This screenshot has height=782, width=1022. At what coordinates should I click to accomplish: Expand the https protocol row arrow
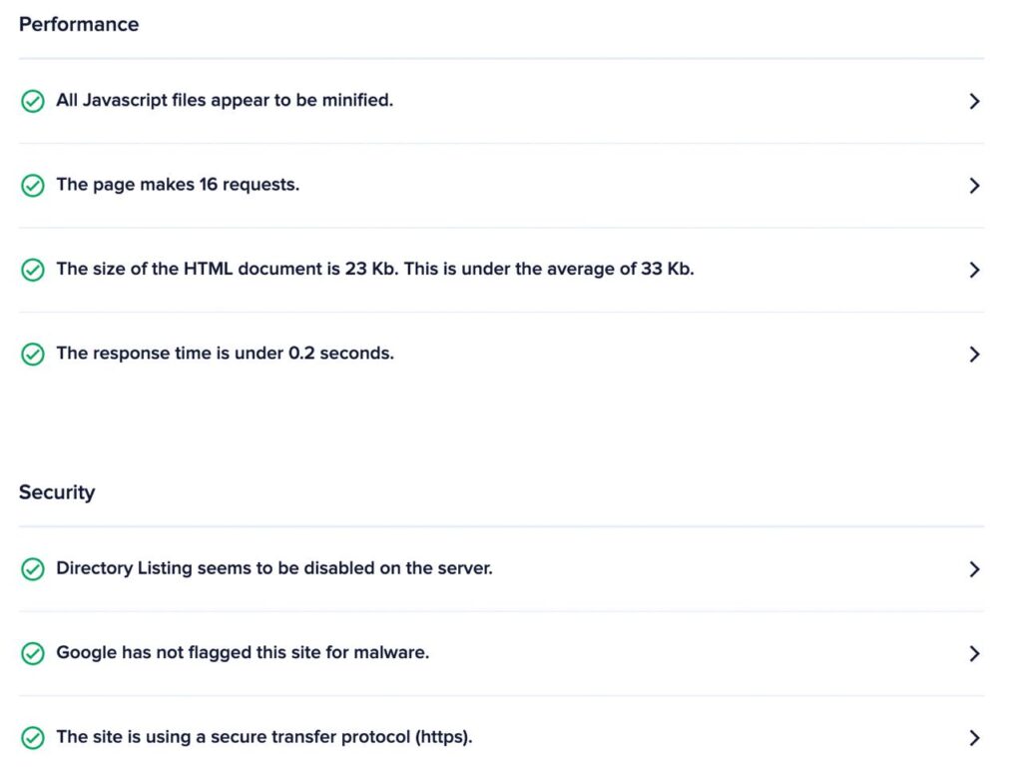click(x=974, y=738)
